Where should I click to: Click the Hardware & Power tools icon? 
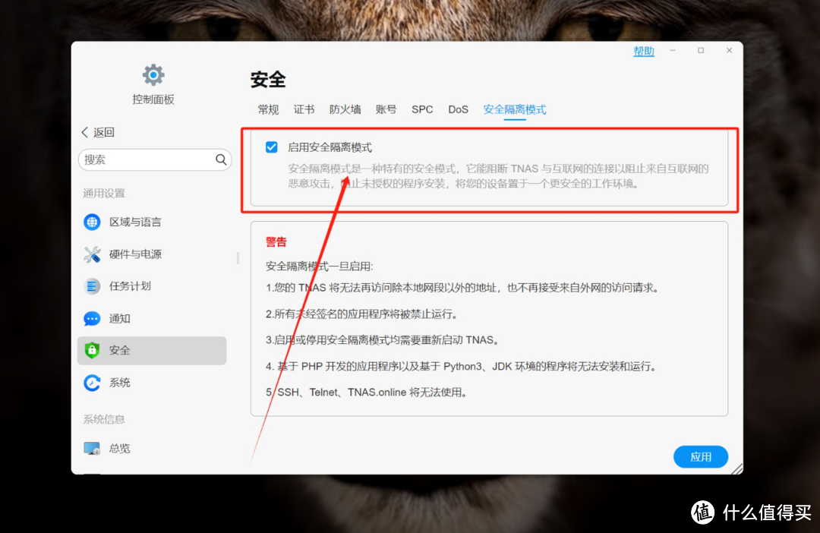[x=92, y=254]
